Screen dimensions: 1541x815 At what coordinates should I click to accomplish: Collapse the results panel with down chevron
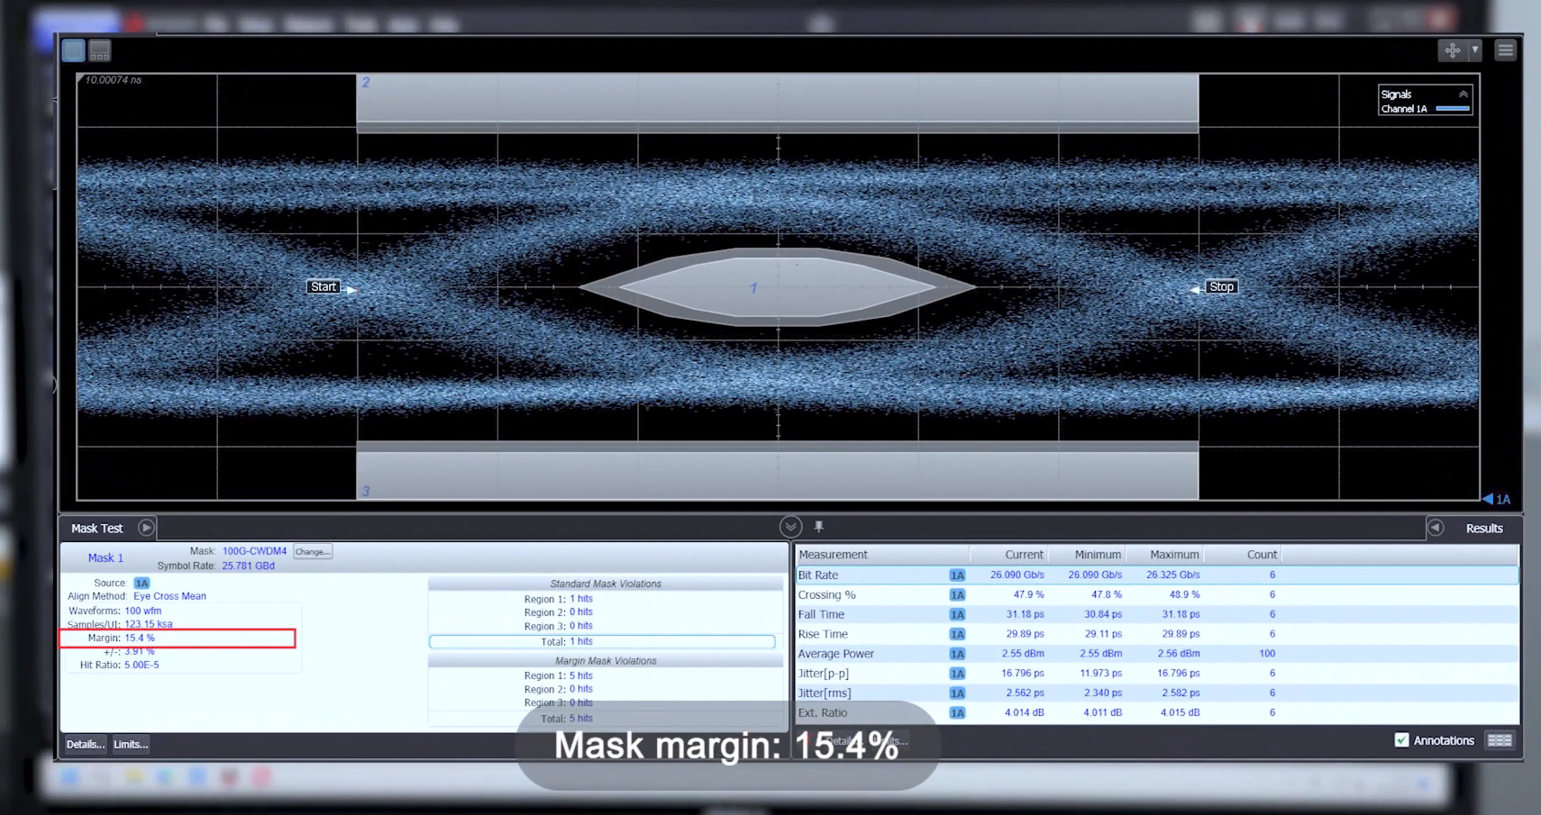coord(790,527)
